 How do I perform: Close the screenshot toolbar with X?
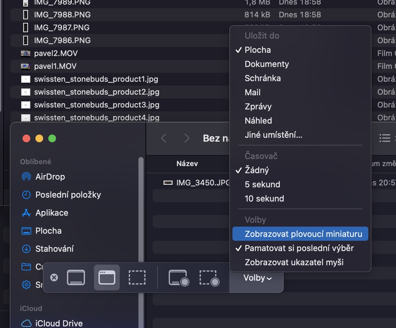[54, 277]
